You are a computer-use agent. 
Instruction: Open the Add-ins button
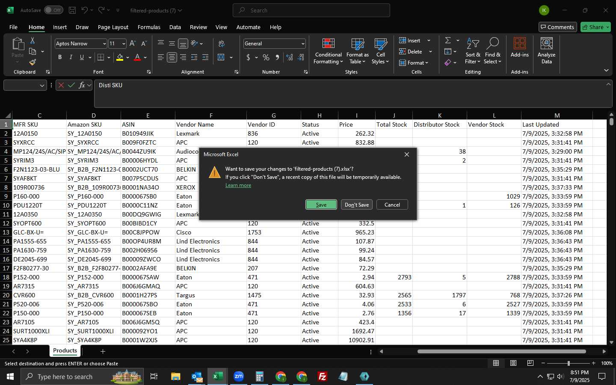coord(520,48)
